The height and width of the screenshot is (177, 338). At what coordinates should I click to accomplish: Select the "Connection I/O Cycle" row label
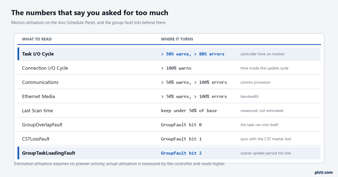[45, 68]
